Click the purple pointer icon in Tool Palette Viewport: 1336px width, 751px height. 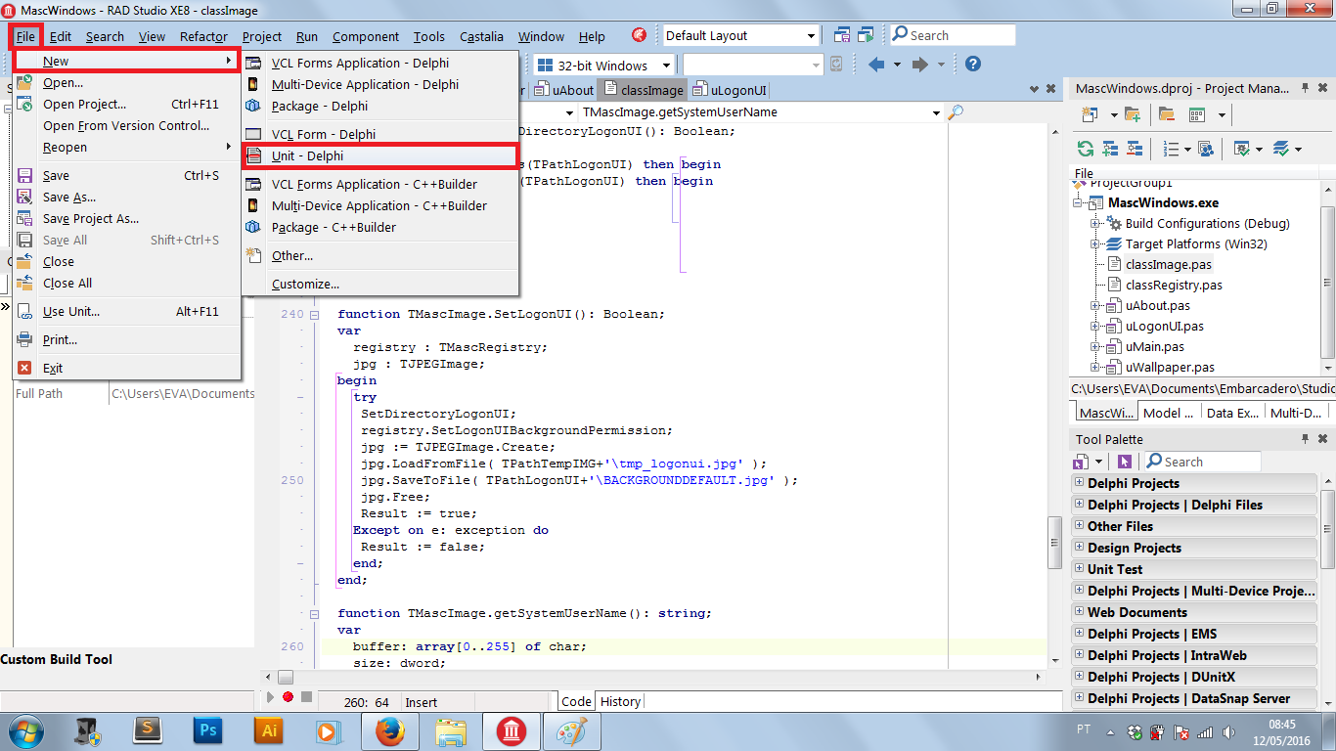tap(1125, 462)
